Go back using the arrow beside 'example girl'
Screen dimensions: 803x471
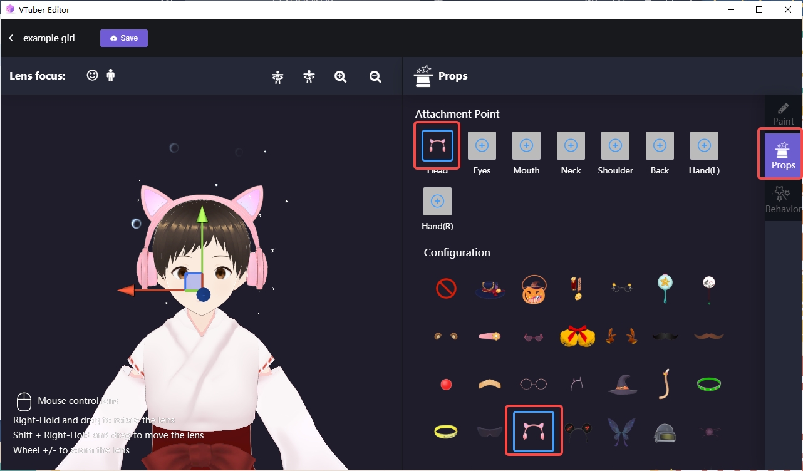[11, 38]
